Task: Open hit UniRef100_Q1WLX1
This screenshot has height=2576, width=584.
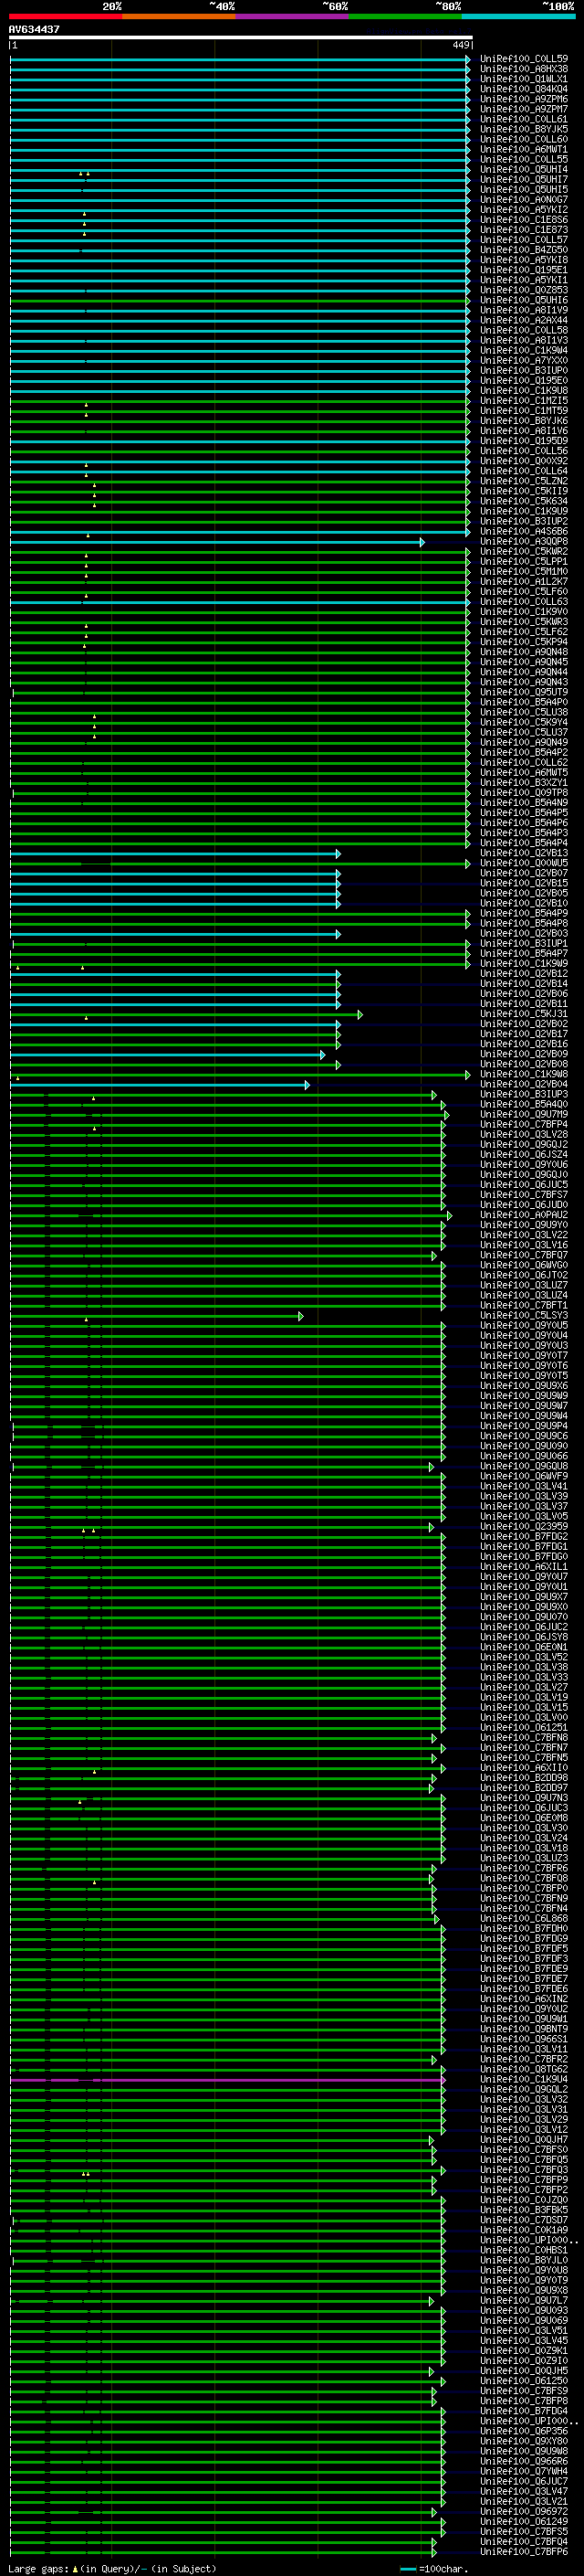Action: pos(524,79)
